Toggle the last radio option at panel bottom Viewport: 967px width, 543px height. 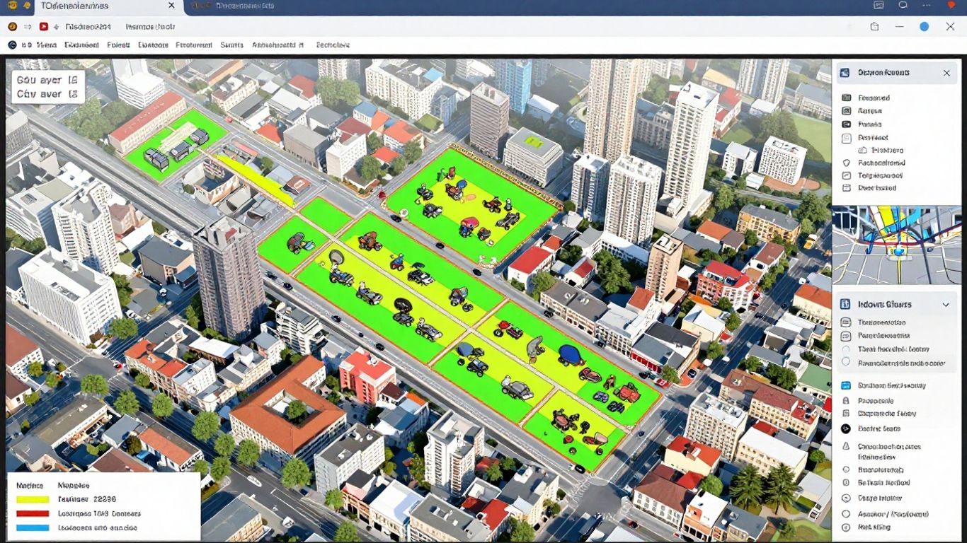(x=845, y=527)
